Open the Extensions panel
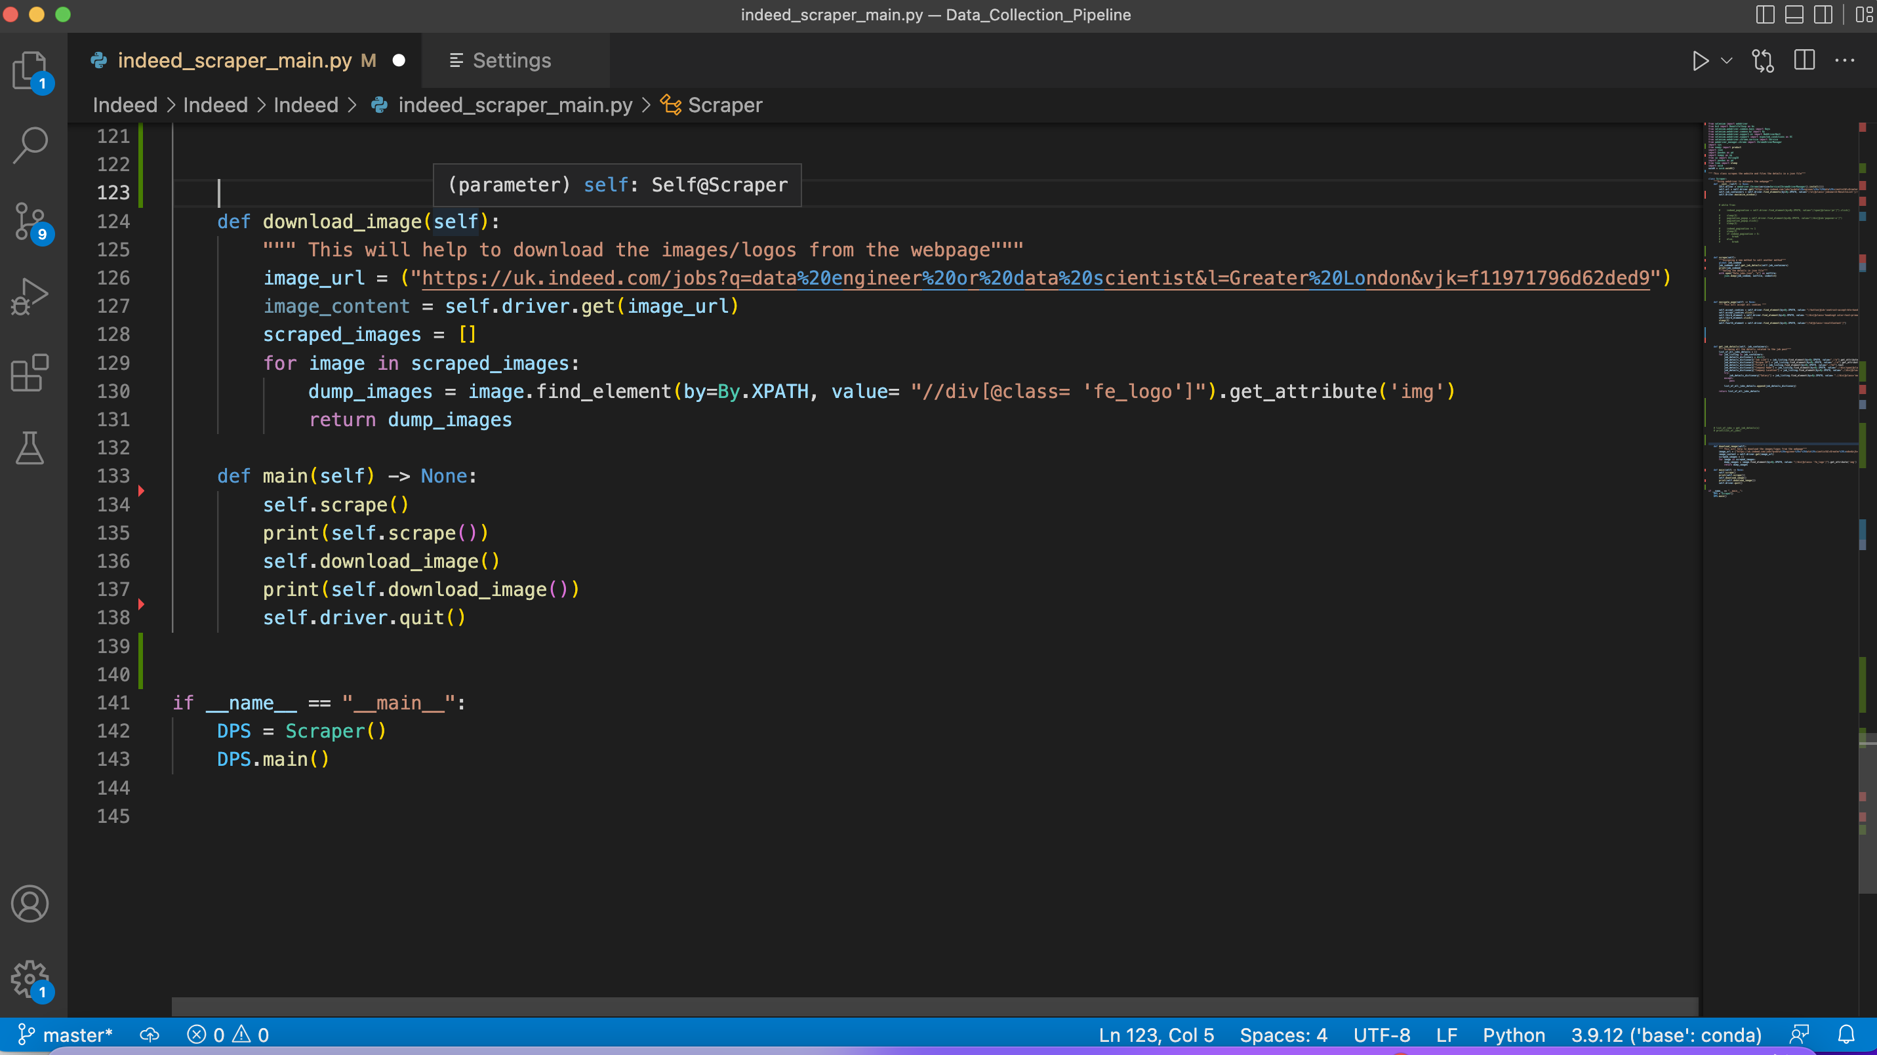Image resolution: width=1877 pixels, height=1055 pixels. pos(30,373)
